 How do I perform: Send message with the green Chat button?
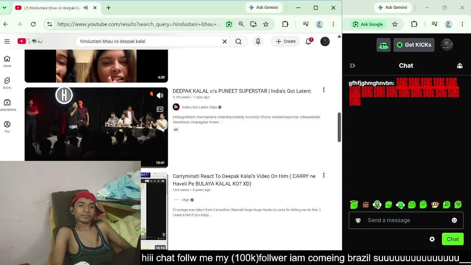[x=453, y=239]
